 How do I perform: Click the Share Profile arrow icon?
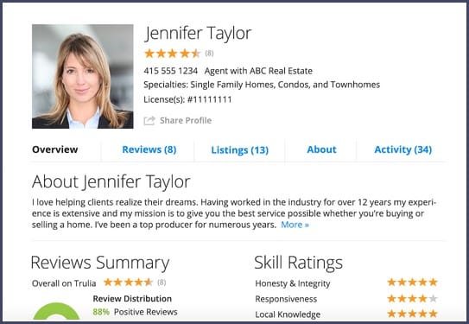[x=149, y=121]
